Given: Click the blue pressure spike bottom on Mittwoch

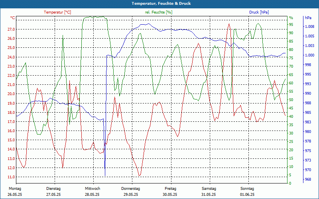Looking at the screenshot, I should tap(105, 176).
